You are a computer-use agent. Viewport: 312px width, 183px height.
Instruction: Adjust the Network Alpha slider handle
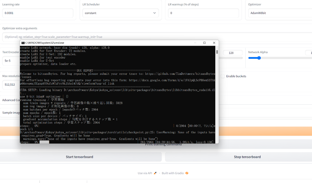click(259, 58)
